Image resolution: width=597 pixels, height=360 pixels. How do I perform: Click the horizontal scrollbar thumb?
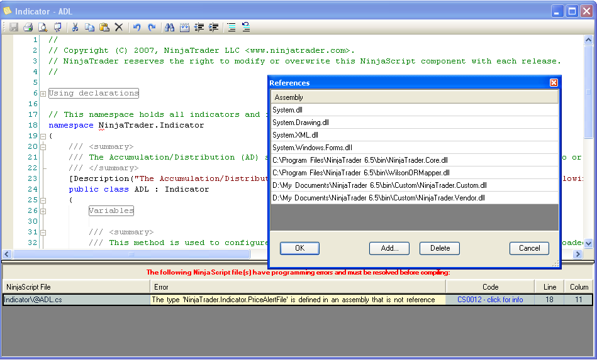[131, 254]
